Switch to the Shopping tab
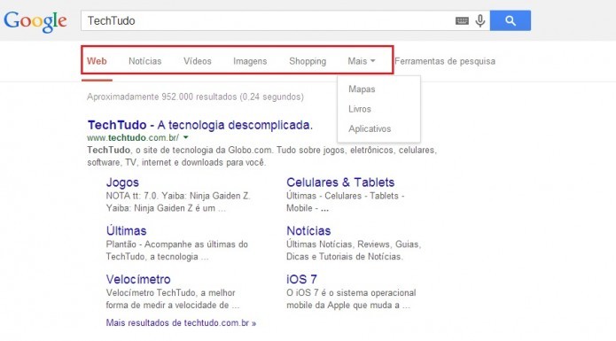This screenshot has height=341, width=616. point(308,61)
